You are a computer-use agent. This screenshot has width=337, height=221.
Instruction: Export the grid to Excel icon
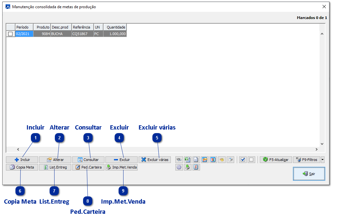188,160
